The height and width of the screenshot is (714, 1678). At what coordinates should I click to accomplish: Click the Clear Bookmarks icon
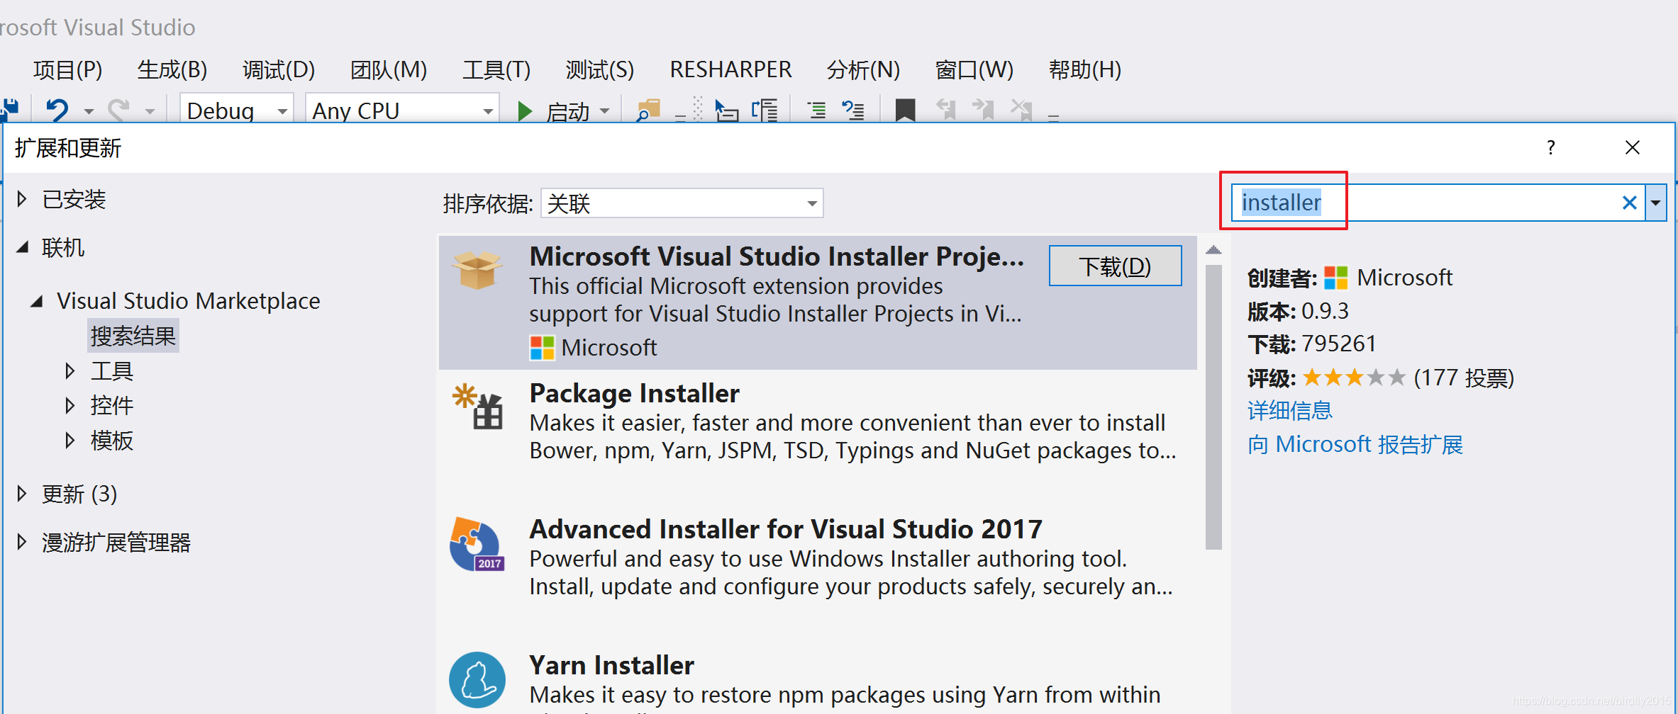1022,110
